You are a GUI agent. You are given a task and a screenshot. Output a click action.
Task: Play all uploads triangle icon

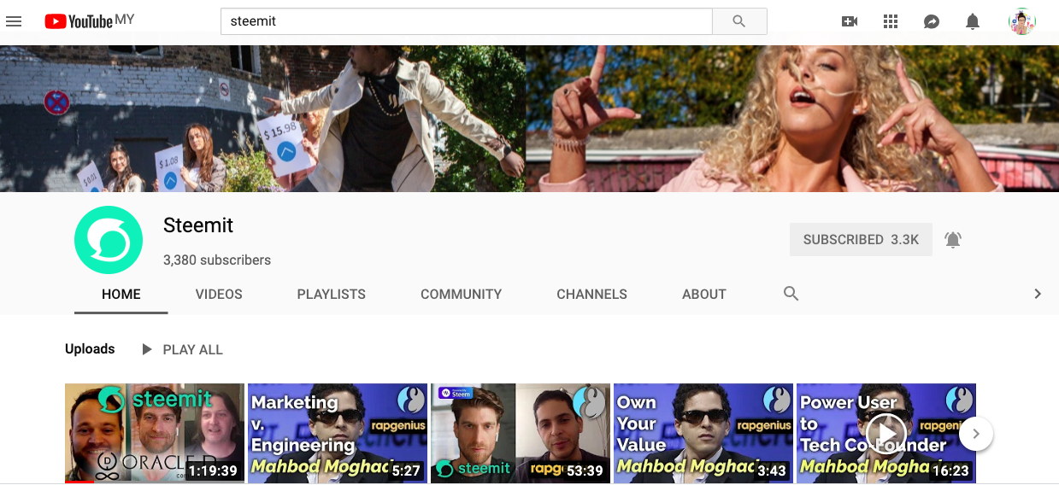click(147, 349)
